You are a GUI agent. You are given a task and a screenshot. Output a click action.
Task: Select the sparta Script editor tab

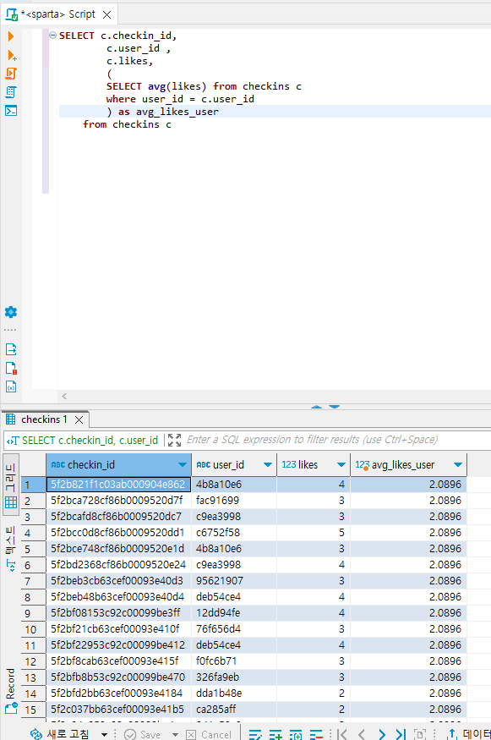58,14
